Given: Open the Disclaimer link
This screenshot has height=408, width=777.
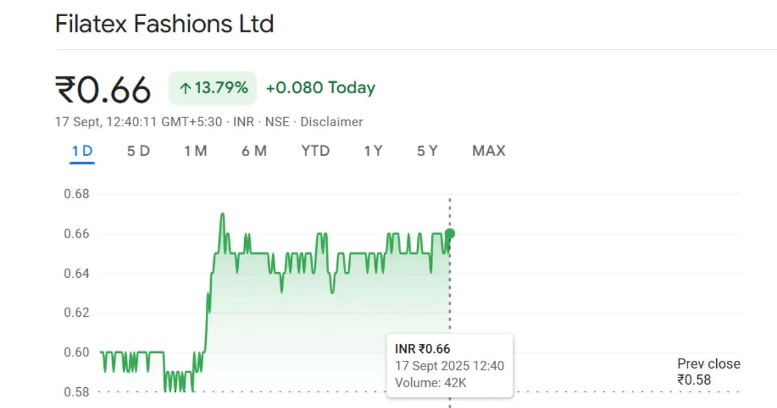Looking at the screenshot, I should (x=332, y=122).
